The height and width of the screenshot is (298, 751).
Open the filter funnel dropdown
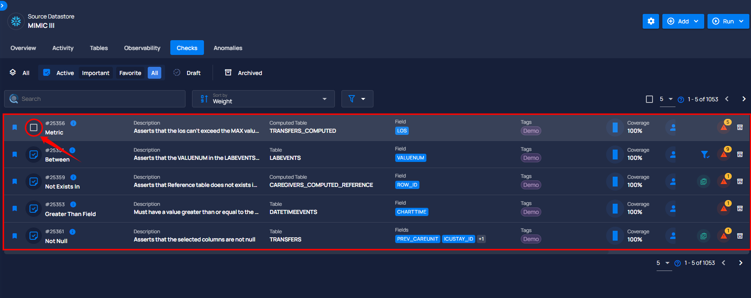tap(357, 99)
